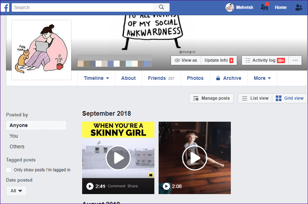Play the Skinny Girl video

click(x=118, y=158)
